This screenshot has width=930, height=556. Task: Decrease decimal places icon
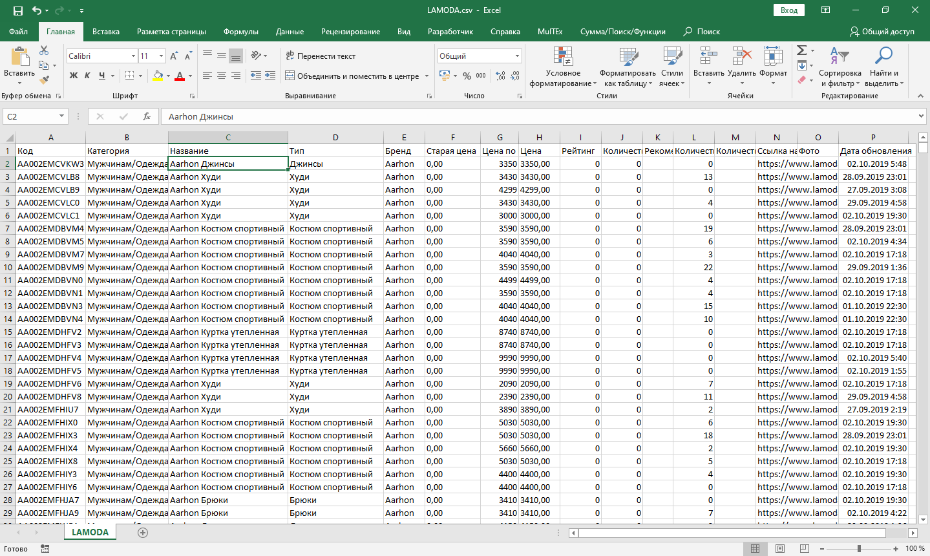(514, 76)
